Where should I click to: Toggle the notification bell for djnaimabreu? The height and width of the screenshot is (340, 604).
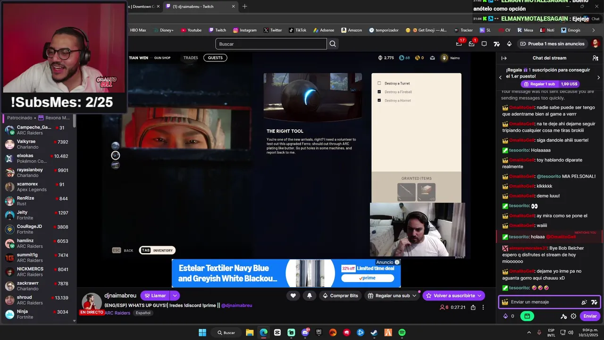pos(310,296)
